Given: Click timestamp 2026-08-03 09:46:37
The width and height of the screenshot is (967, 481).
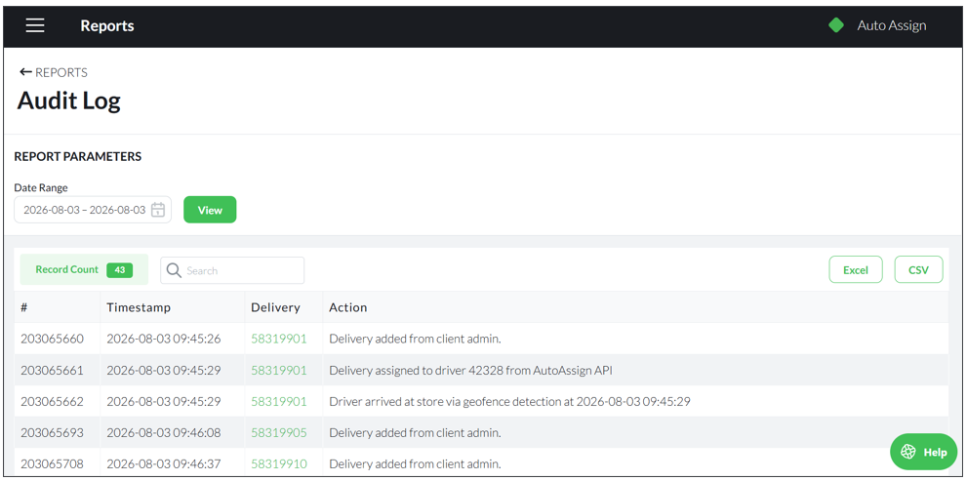Looking at the screenshot, I should pos(163,463).
